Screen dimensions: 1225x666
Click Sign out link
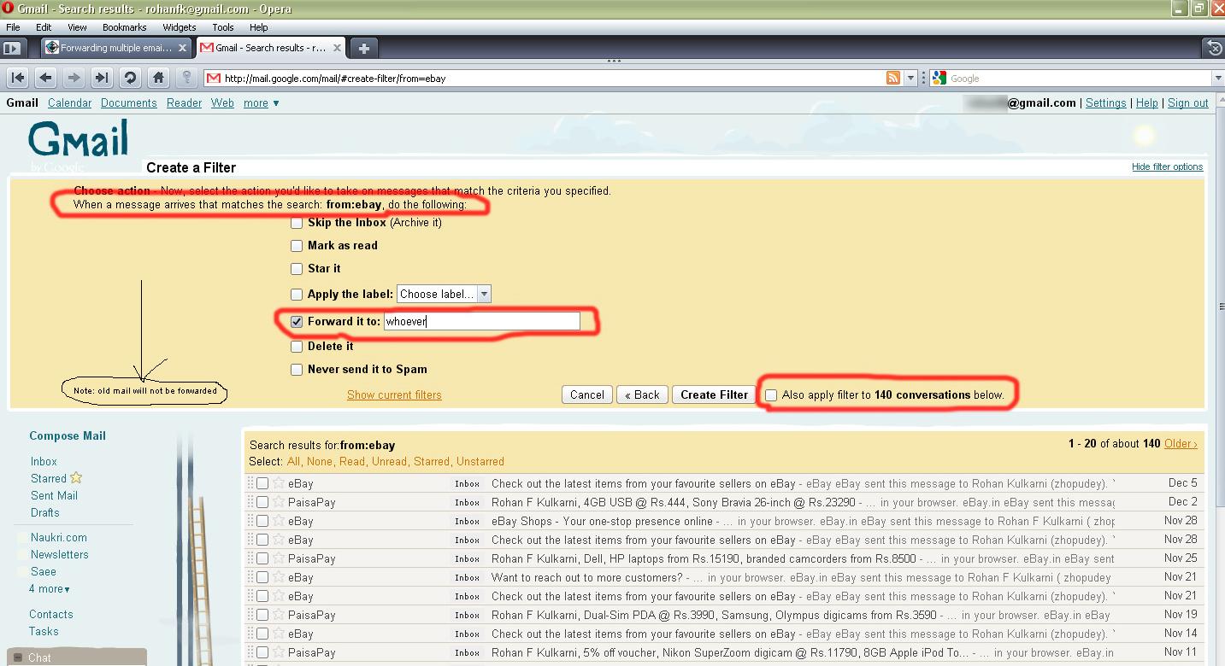click(x=1187, y=102)
